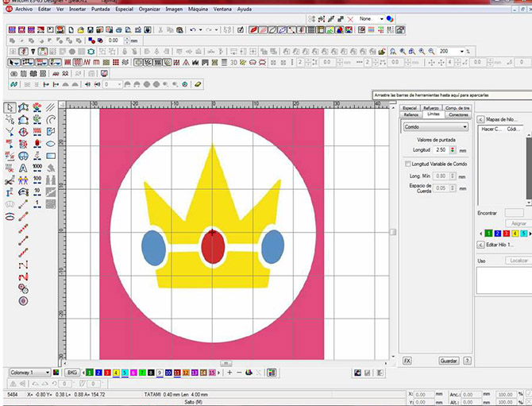Viewport: 532px width, 406px height.
Task: Click the travel by 1 stitch icon
Action: [x=37, y=204]
